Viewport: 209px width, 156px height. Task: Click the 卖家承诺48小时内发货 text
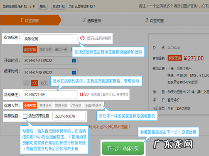tap(182, 82)
